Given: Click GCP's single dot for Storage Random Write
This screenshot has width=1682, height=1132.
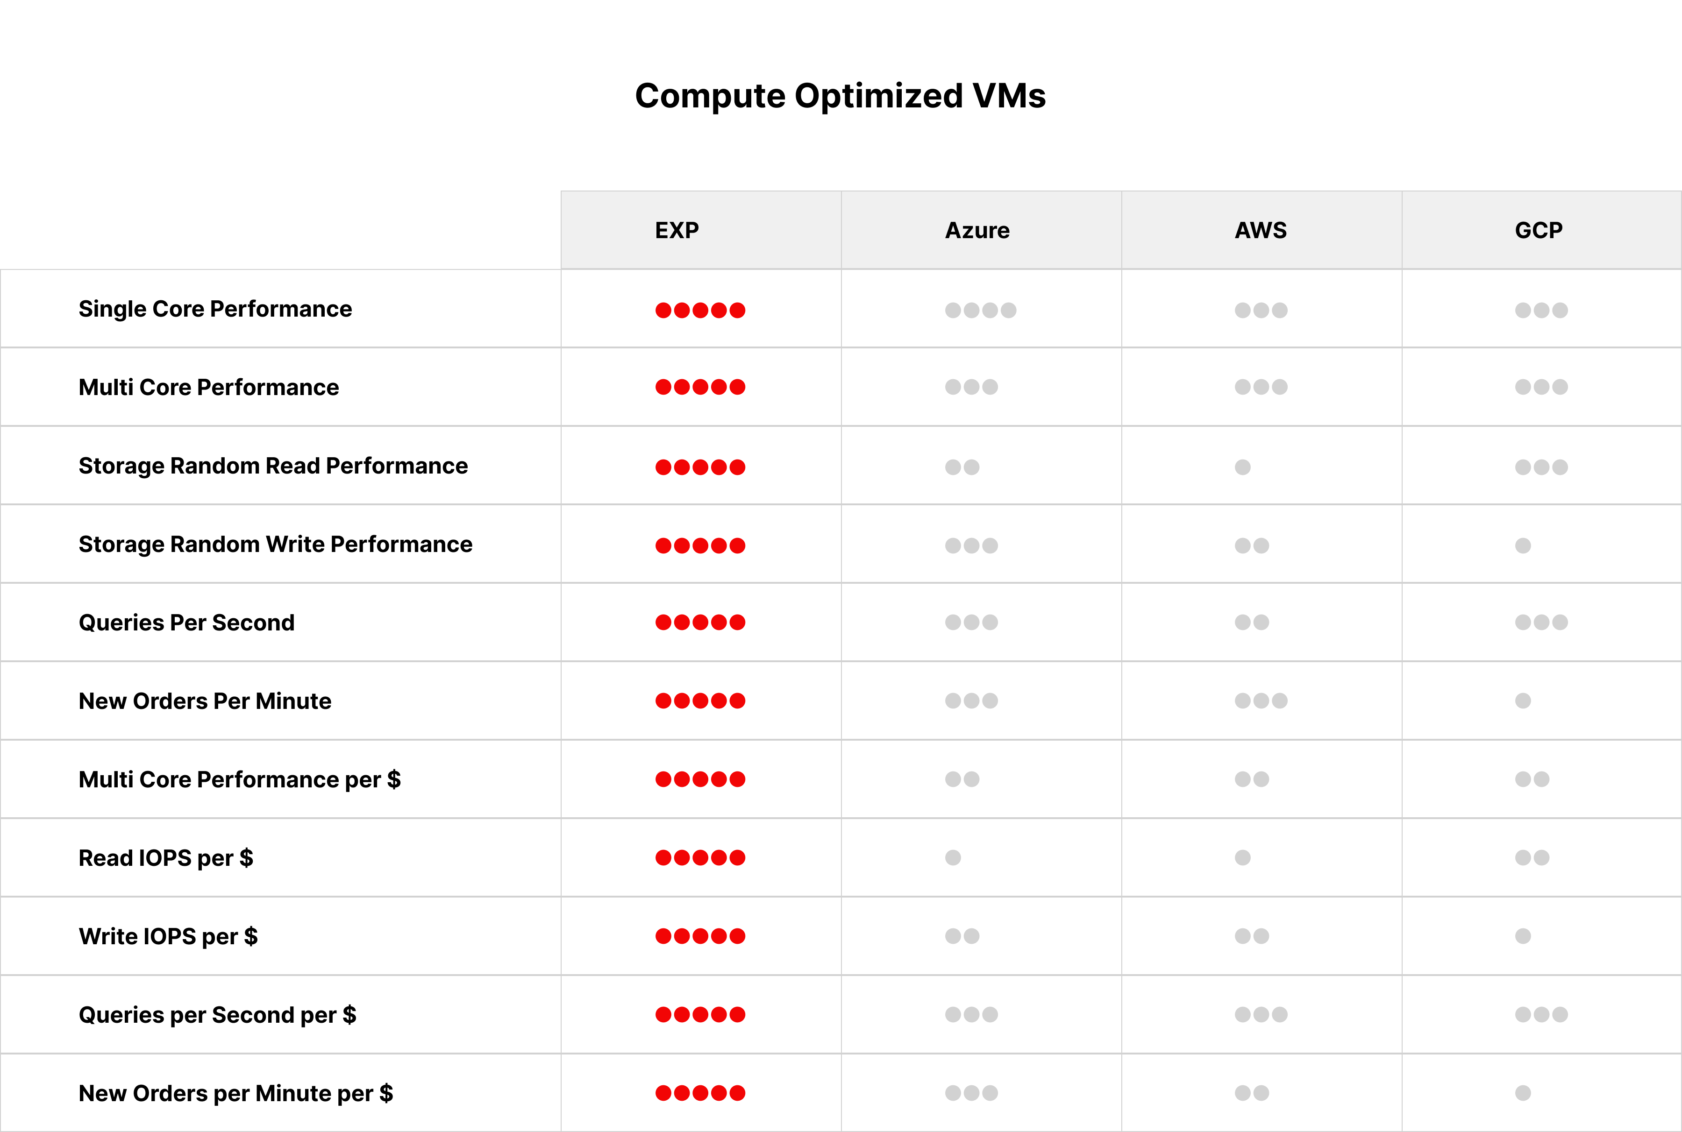Looking at the screenshot, I should click(1522, 546).
